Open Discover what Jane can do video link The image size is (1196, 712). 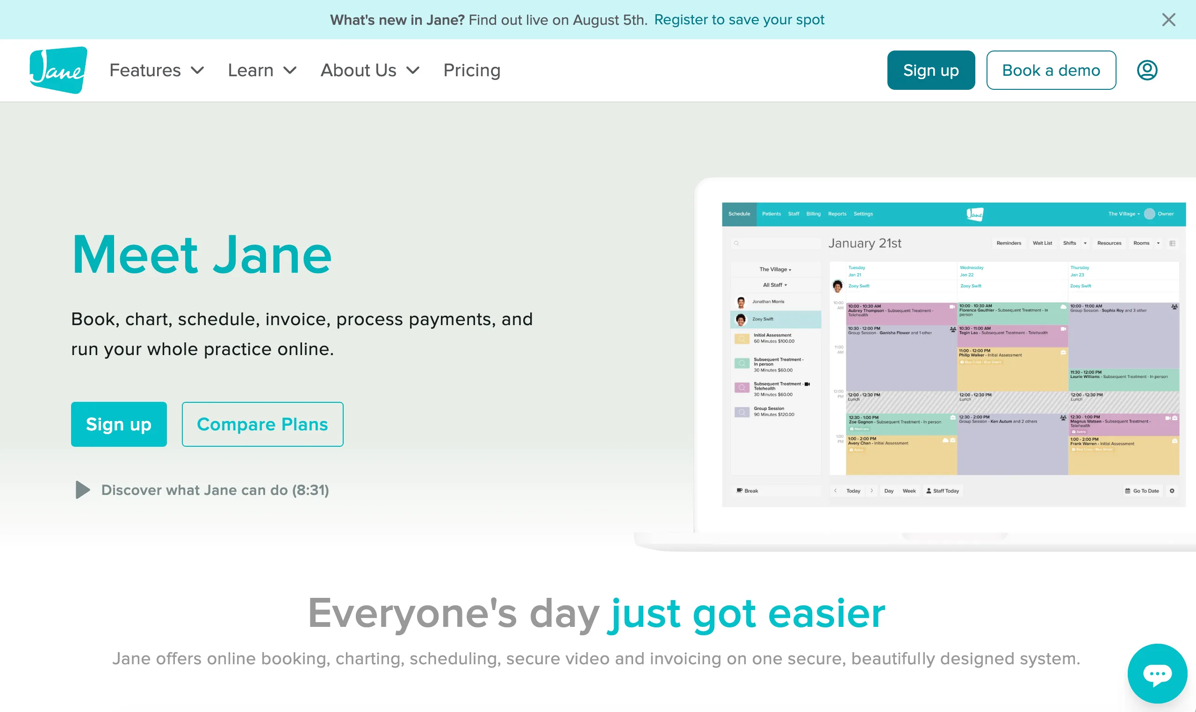point(215,490)
